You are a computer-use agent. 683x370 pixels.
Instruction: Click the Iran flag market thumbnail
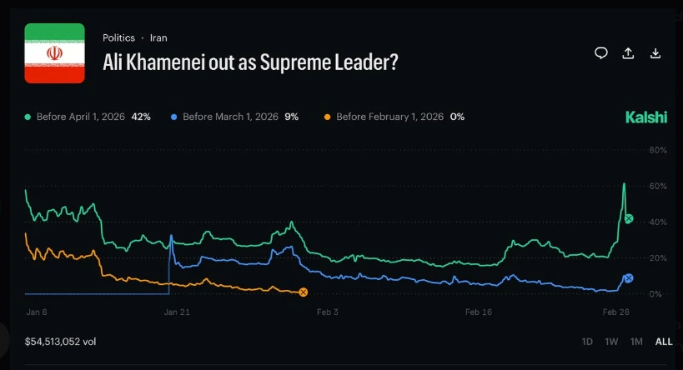pyautogui.click(x=54, y=53)
